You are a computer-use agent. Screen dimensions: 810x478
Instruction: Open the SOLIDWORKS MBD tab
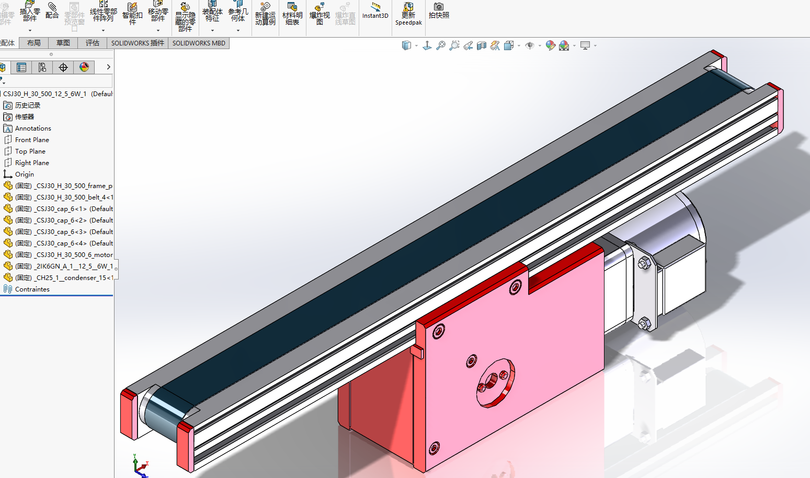[199, 43]
